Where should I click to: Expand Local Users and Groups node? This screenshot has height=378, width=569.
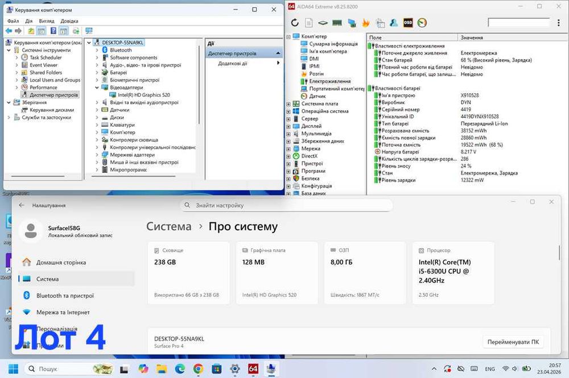pyautogui.click(x=17, y=80)
